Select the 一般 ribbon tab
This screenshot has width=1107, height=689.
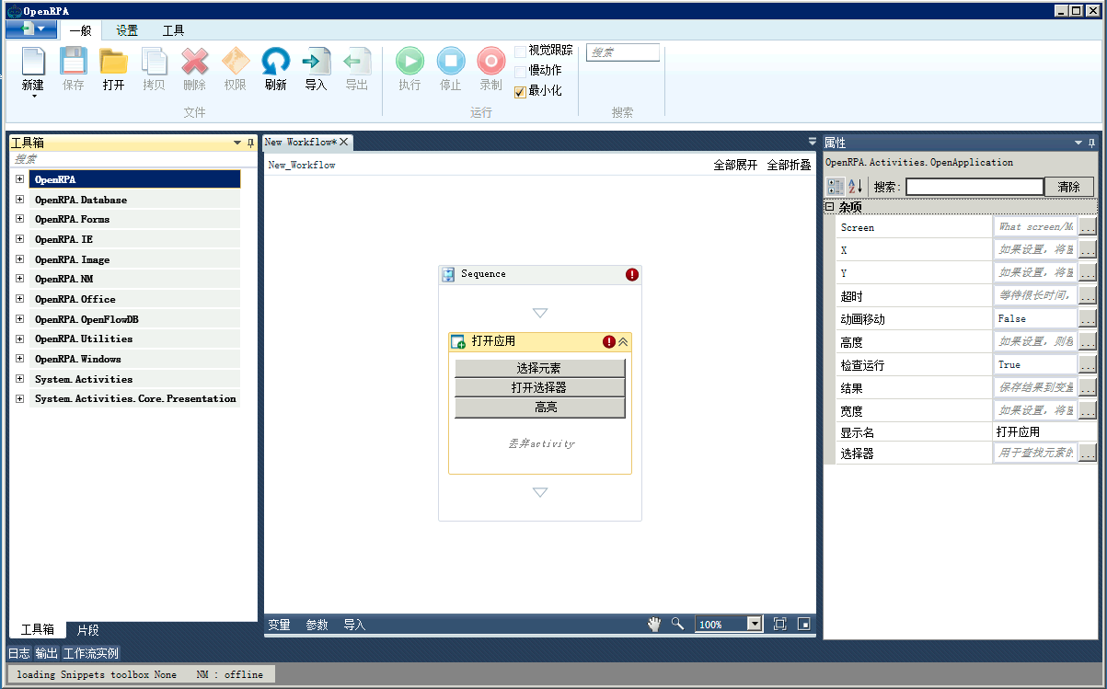pyautogui.click(x=81, y=30)
